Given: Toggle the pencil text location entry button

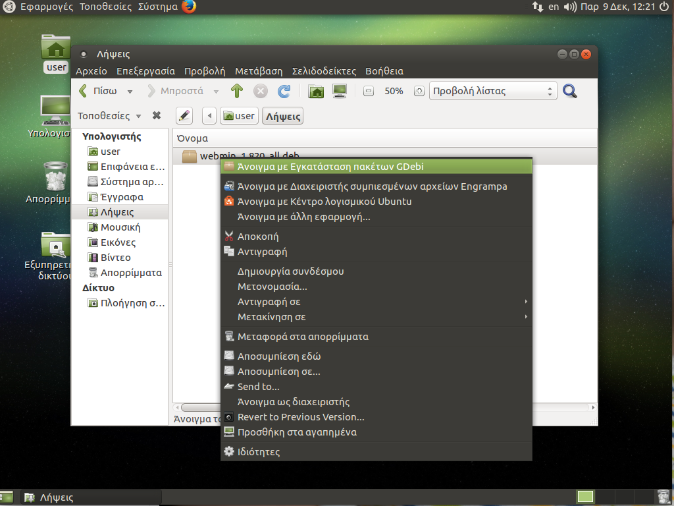Looking at the screenshot, I should tap(184, 116).
